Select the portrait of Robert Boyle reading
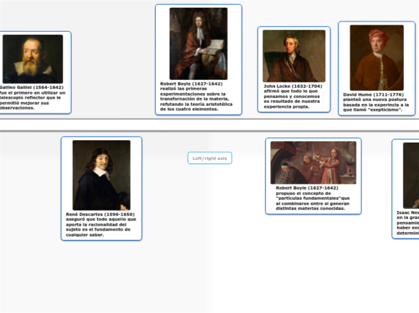Image resolution: width=419 pixels, height=313 pixels. (198, 44)
